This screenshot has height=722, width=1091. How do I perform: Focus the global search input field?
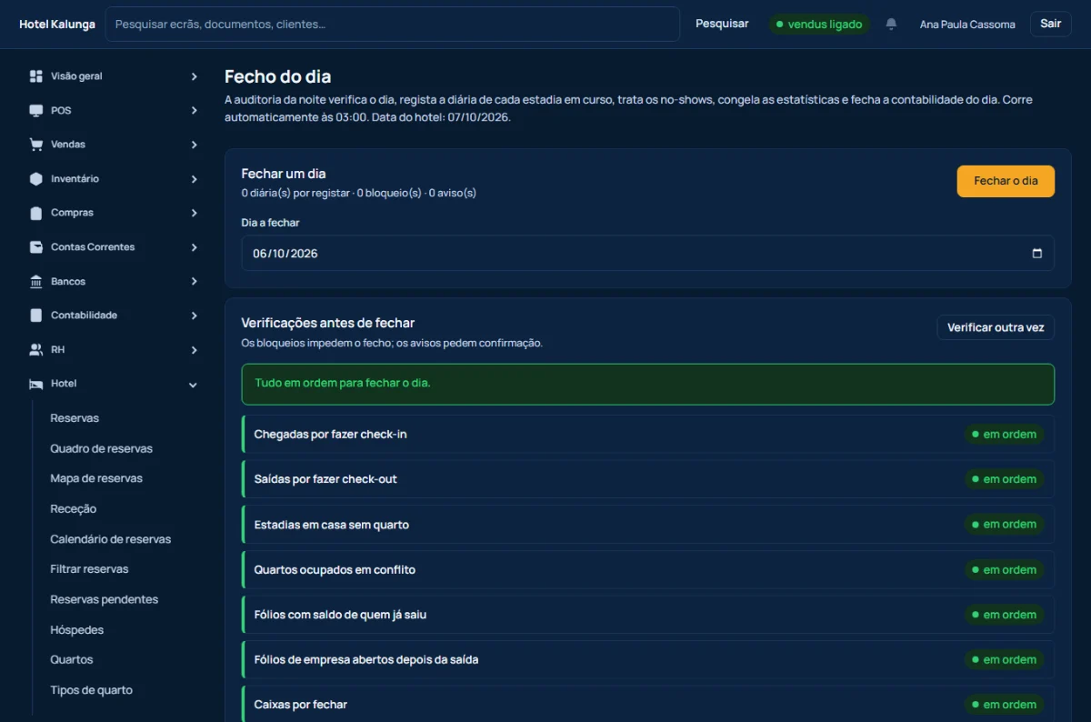tap(393, 25)
